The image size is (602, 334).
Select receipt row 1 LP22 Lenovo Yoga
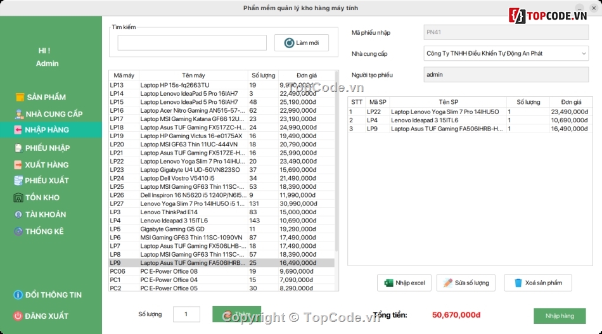pyautogui.click(x=470, y=112)
